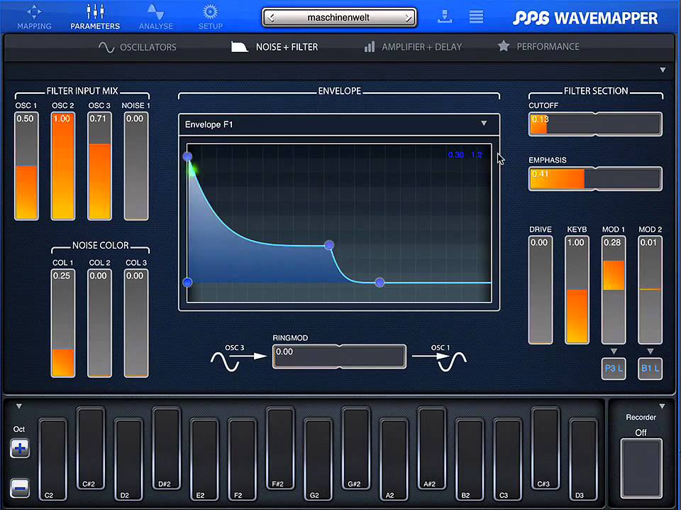This screenshot has width=681, height=510.
Task: Adjust the Ringmod slider
Action: pyautogui.click(x=339, y=357)
